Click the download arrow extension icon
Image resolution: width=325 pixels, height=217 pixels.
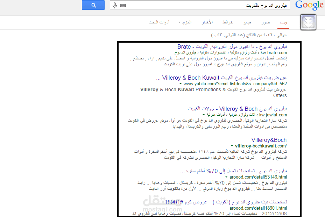pyautogui.click(x=308, y=22)
